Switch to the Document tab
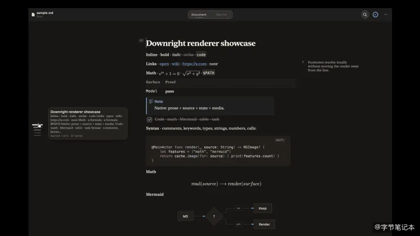The width and height of the screenshot is (420, 236). coord(199,15)
